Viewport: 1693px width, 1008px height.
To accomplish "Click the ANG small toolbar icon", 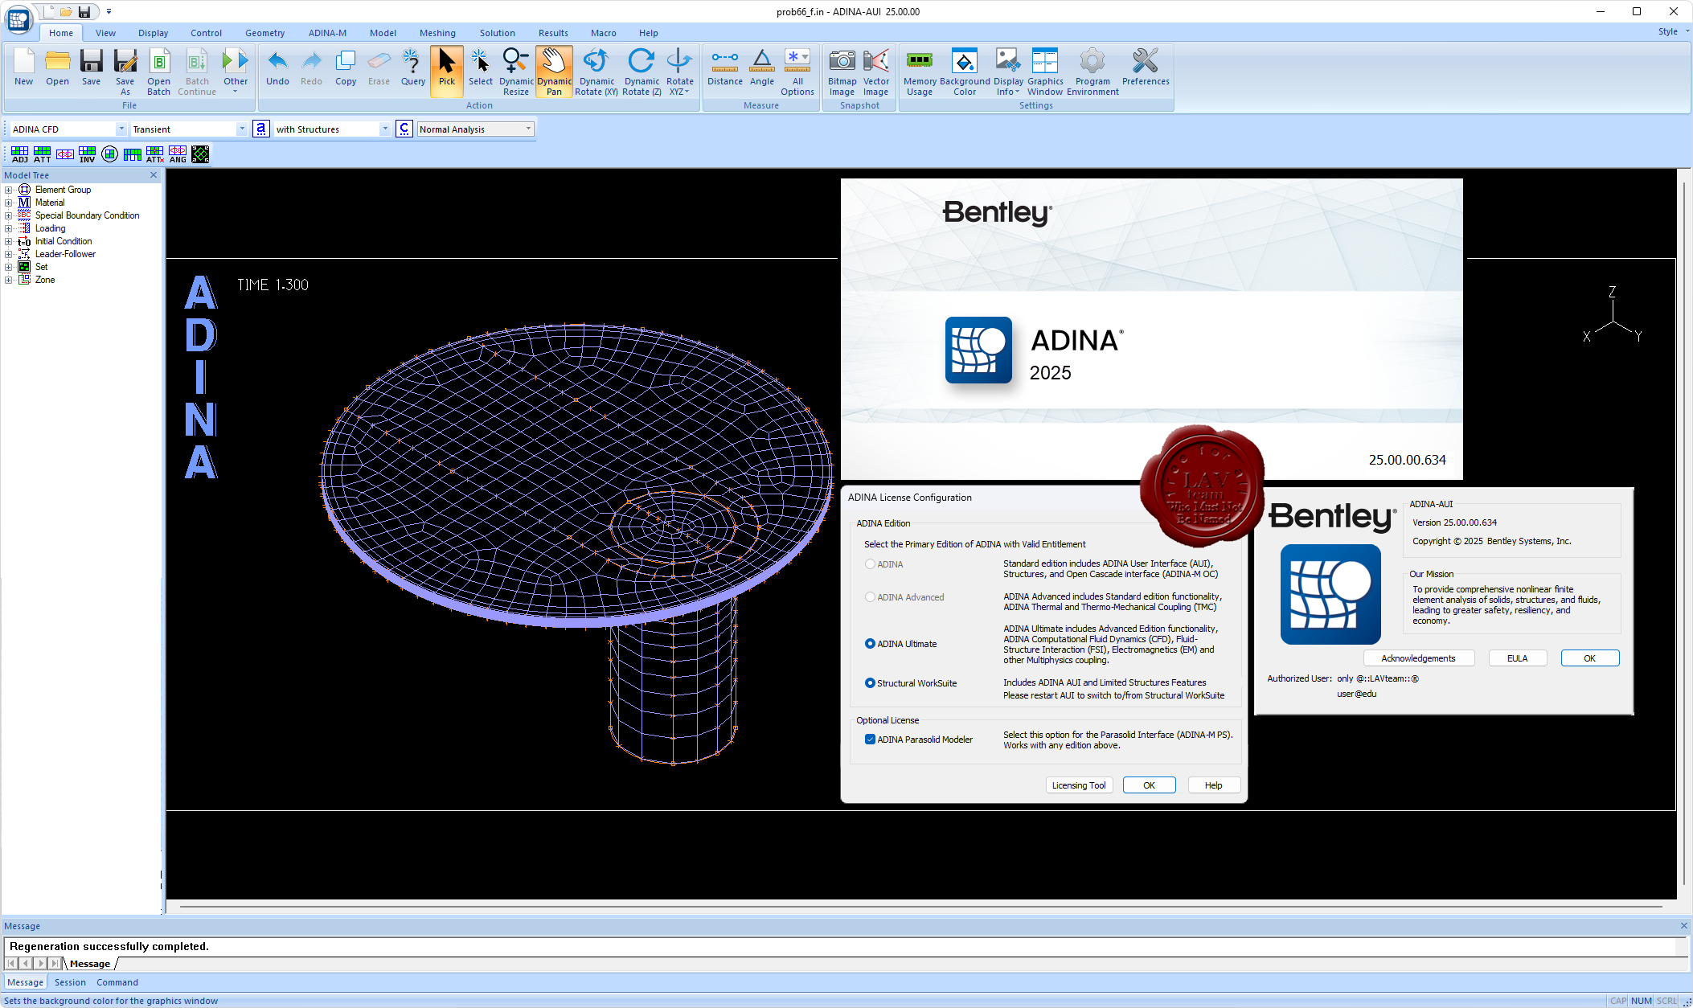I will click(x=178, y=154).
